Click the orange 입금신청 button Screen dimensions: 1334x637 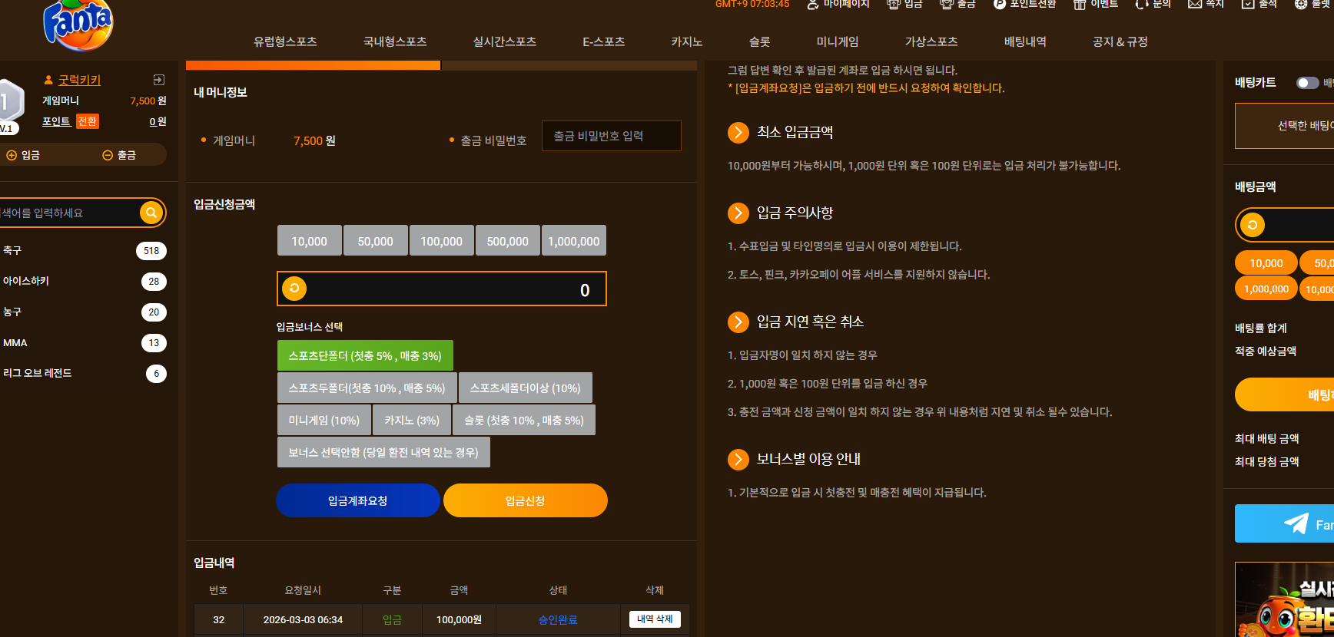[526, 500]
